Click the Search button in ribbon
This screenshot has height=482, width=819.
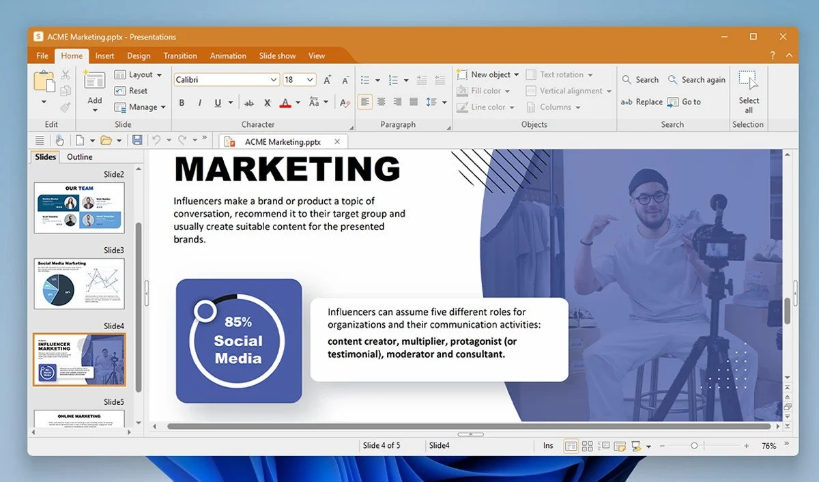point(640,80)
